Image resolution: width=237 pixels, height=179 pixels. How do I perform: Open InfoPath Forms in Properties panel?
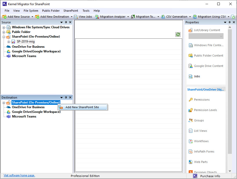(201, 152)
